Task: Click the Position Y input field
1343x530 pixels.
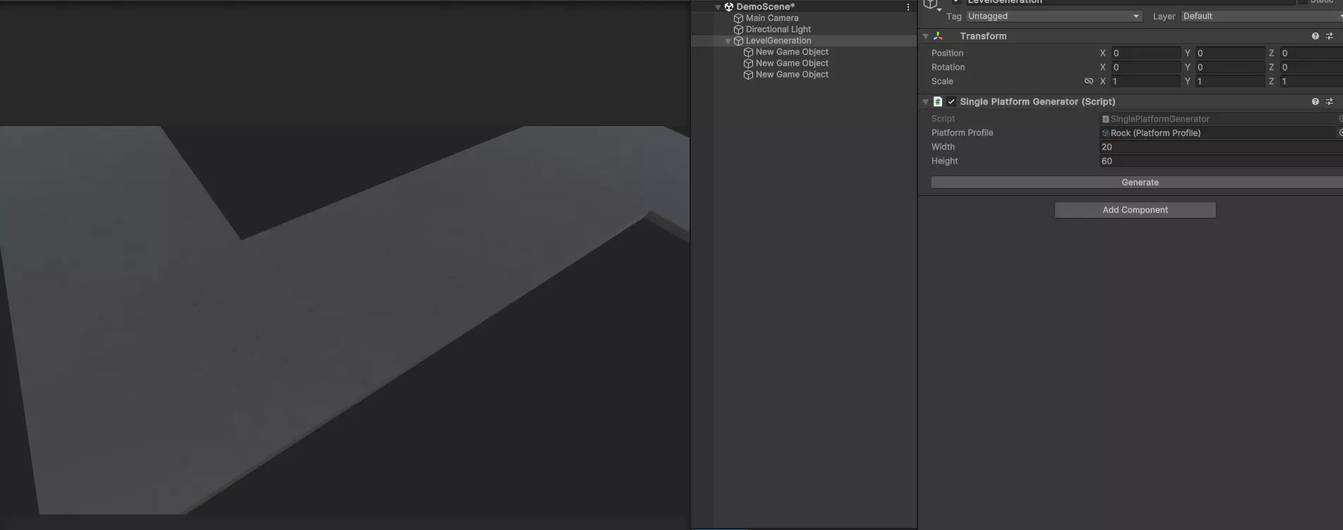Action: (x=1229, y=53)
